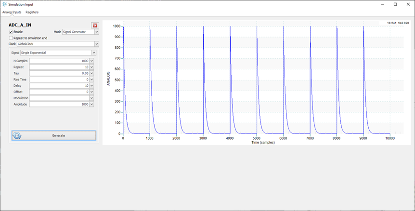Switch to the Analog Inputs tab
This screenshot has height=211, width=415.
click(12, 12)
